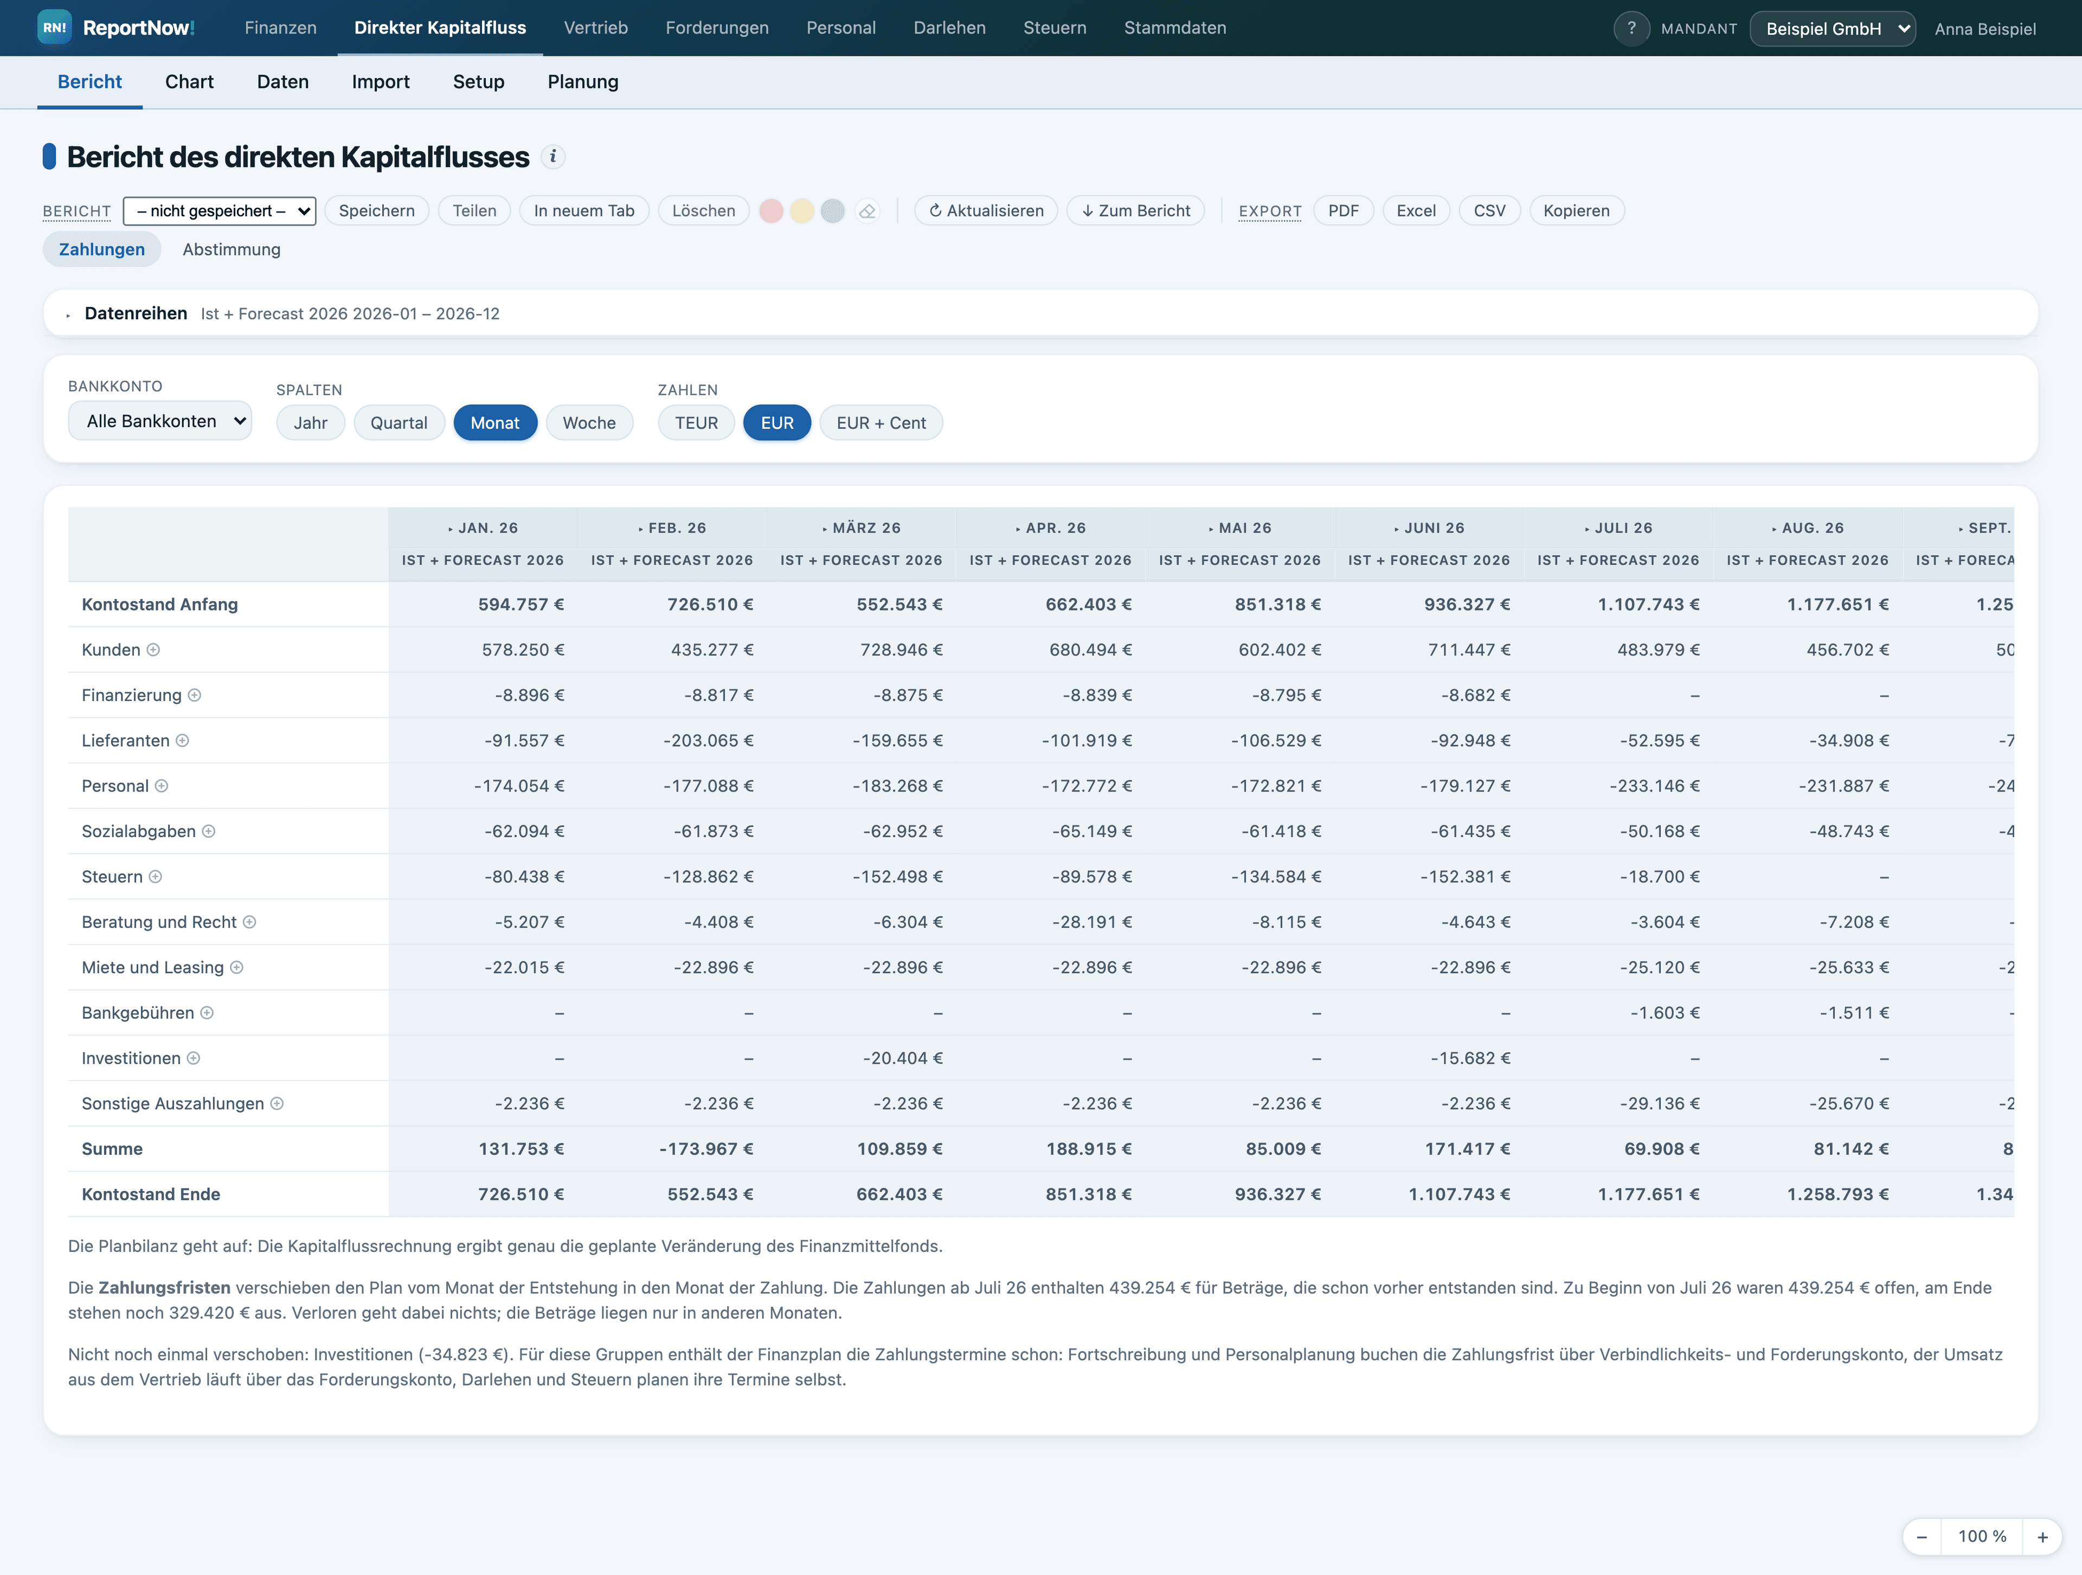Open the Darlehen menu

950,27
